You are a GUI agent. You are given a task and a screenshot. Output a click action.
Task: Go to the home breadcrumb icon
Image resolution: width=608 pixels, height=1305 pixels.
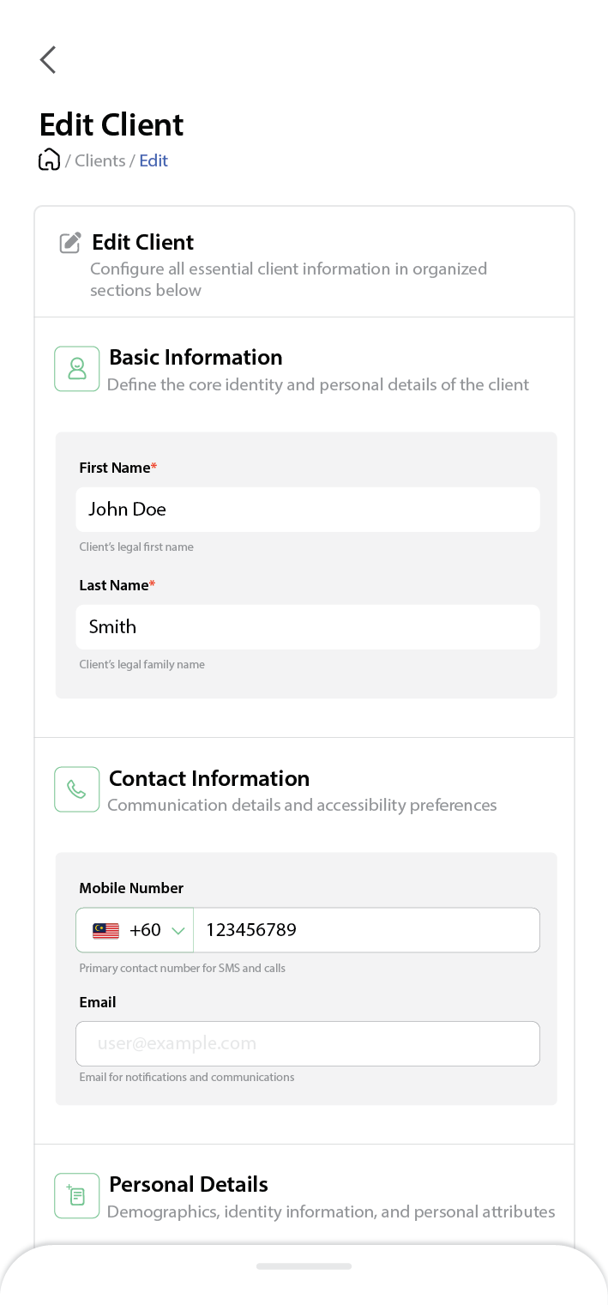50,160
